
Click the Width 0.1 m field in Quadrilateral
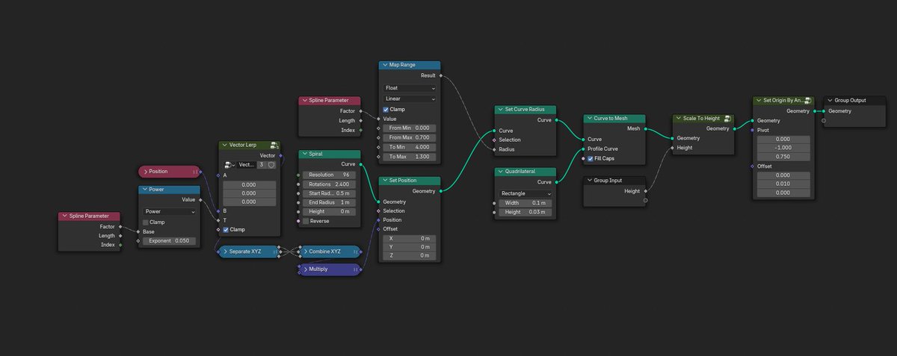[525, 203]
